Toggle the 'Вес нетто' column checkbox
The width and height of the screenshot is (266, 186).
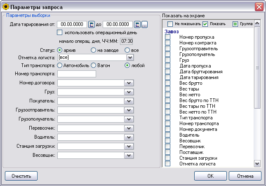point(168,95)
